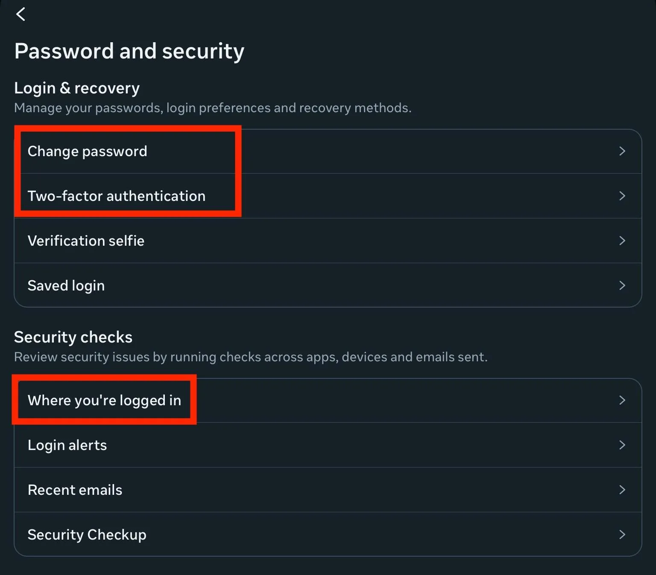Image resolution: width=656 pixels, height=575 pixels.
Task: Start the Security Checkup
Action: [x=87, y=535]
